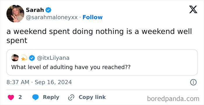Follow the sarahmaloneyxx account

[92, 17]
